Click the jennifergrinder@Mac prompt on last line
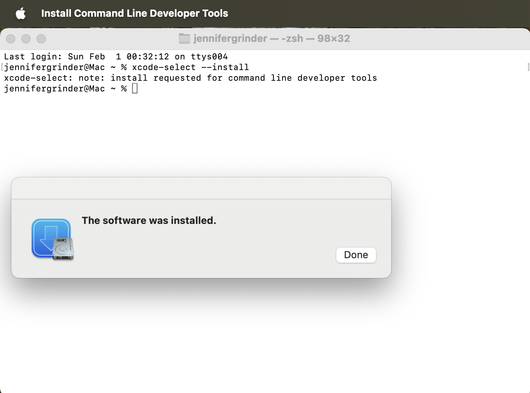The height and width of the screenshot is (393, 530). pyautogui.click(x=54, y=89)
